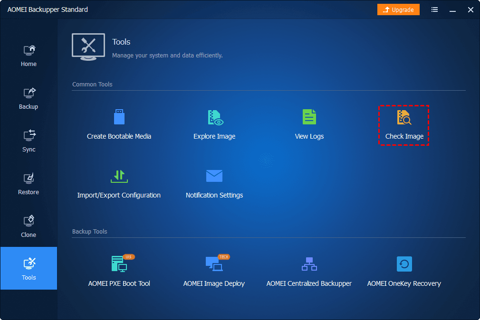The width and height of the screenshot is (480, 320).
Task: Click the Explore Image icon
Action: click(x=215, y=117)
